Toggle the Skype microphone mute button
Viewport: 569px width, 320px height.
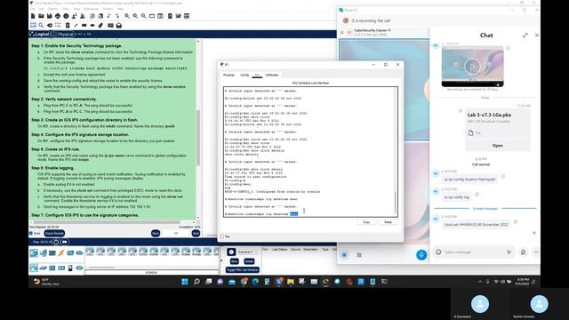(421, 255)
